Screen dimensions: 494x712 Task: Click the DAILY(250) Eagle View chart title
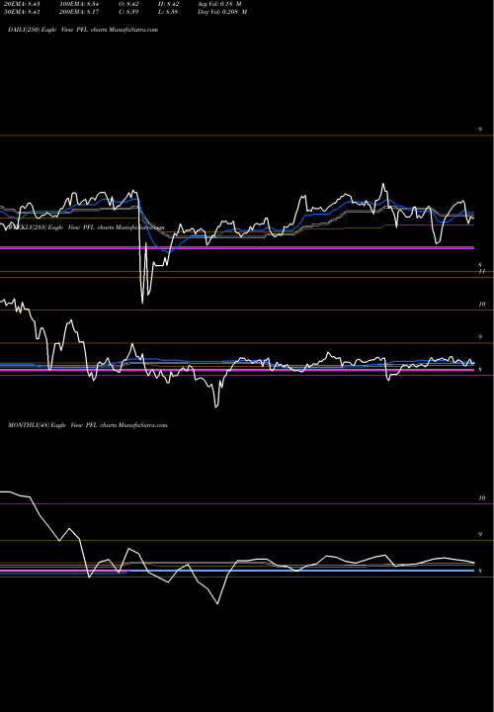pyautogui.click(x=83, y=30)
